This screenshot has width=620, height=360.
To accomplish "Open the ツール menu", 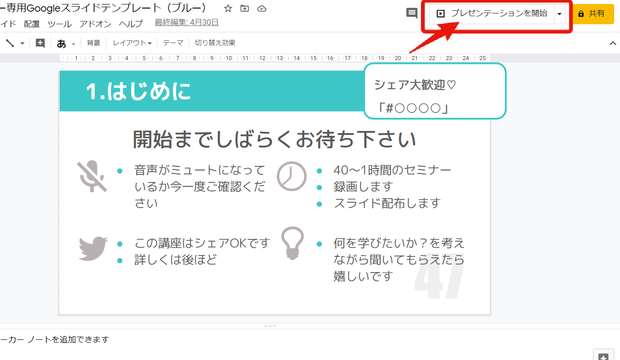I will click(60, 24).
